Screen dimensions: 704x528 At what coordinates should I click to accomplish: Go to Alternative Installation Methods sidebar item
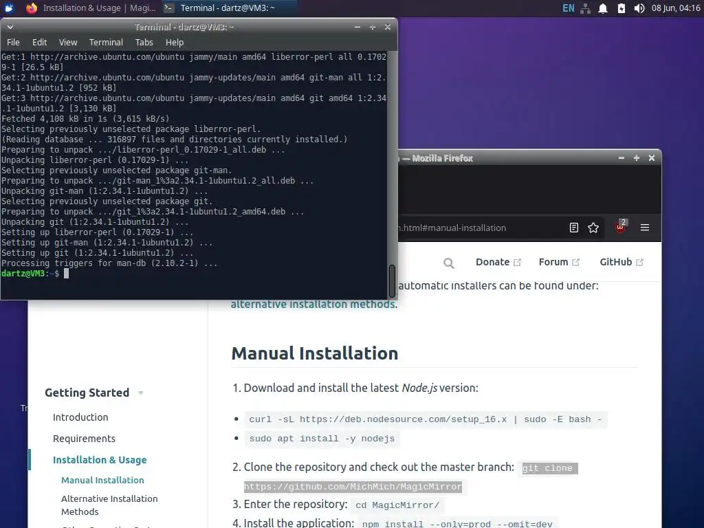tap(109, 505)
